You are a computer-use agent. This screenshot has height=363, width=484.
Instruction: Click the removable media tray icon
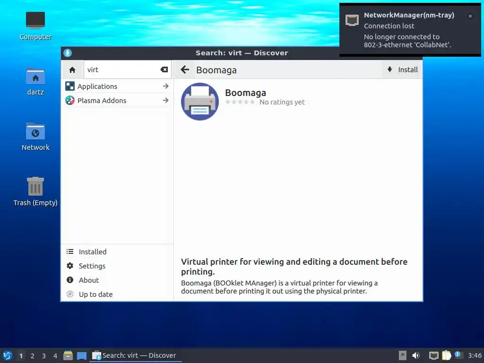point(403,355)
